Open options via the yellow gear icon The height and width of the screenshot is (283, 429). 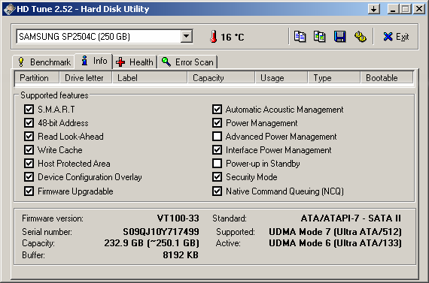[360, 36]
